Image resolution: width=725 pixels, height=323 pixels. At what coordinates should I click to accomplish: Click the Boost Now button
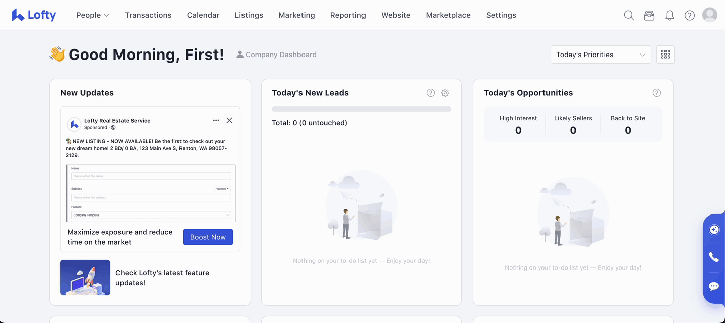click(208, 237)
